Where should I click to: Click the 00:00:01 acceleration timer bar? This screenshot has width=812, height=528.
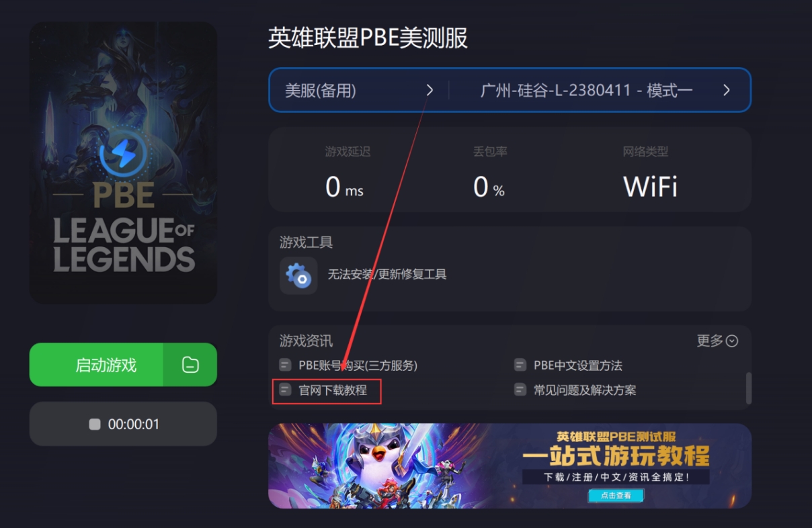pos(123,424)
